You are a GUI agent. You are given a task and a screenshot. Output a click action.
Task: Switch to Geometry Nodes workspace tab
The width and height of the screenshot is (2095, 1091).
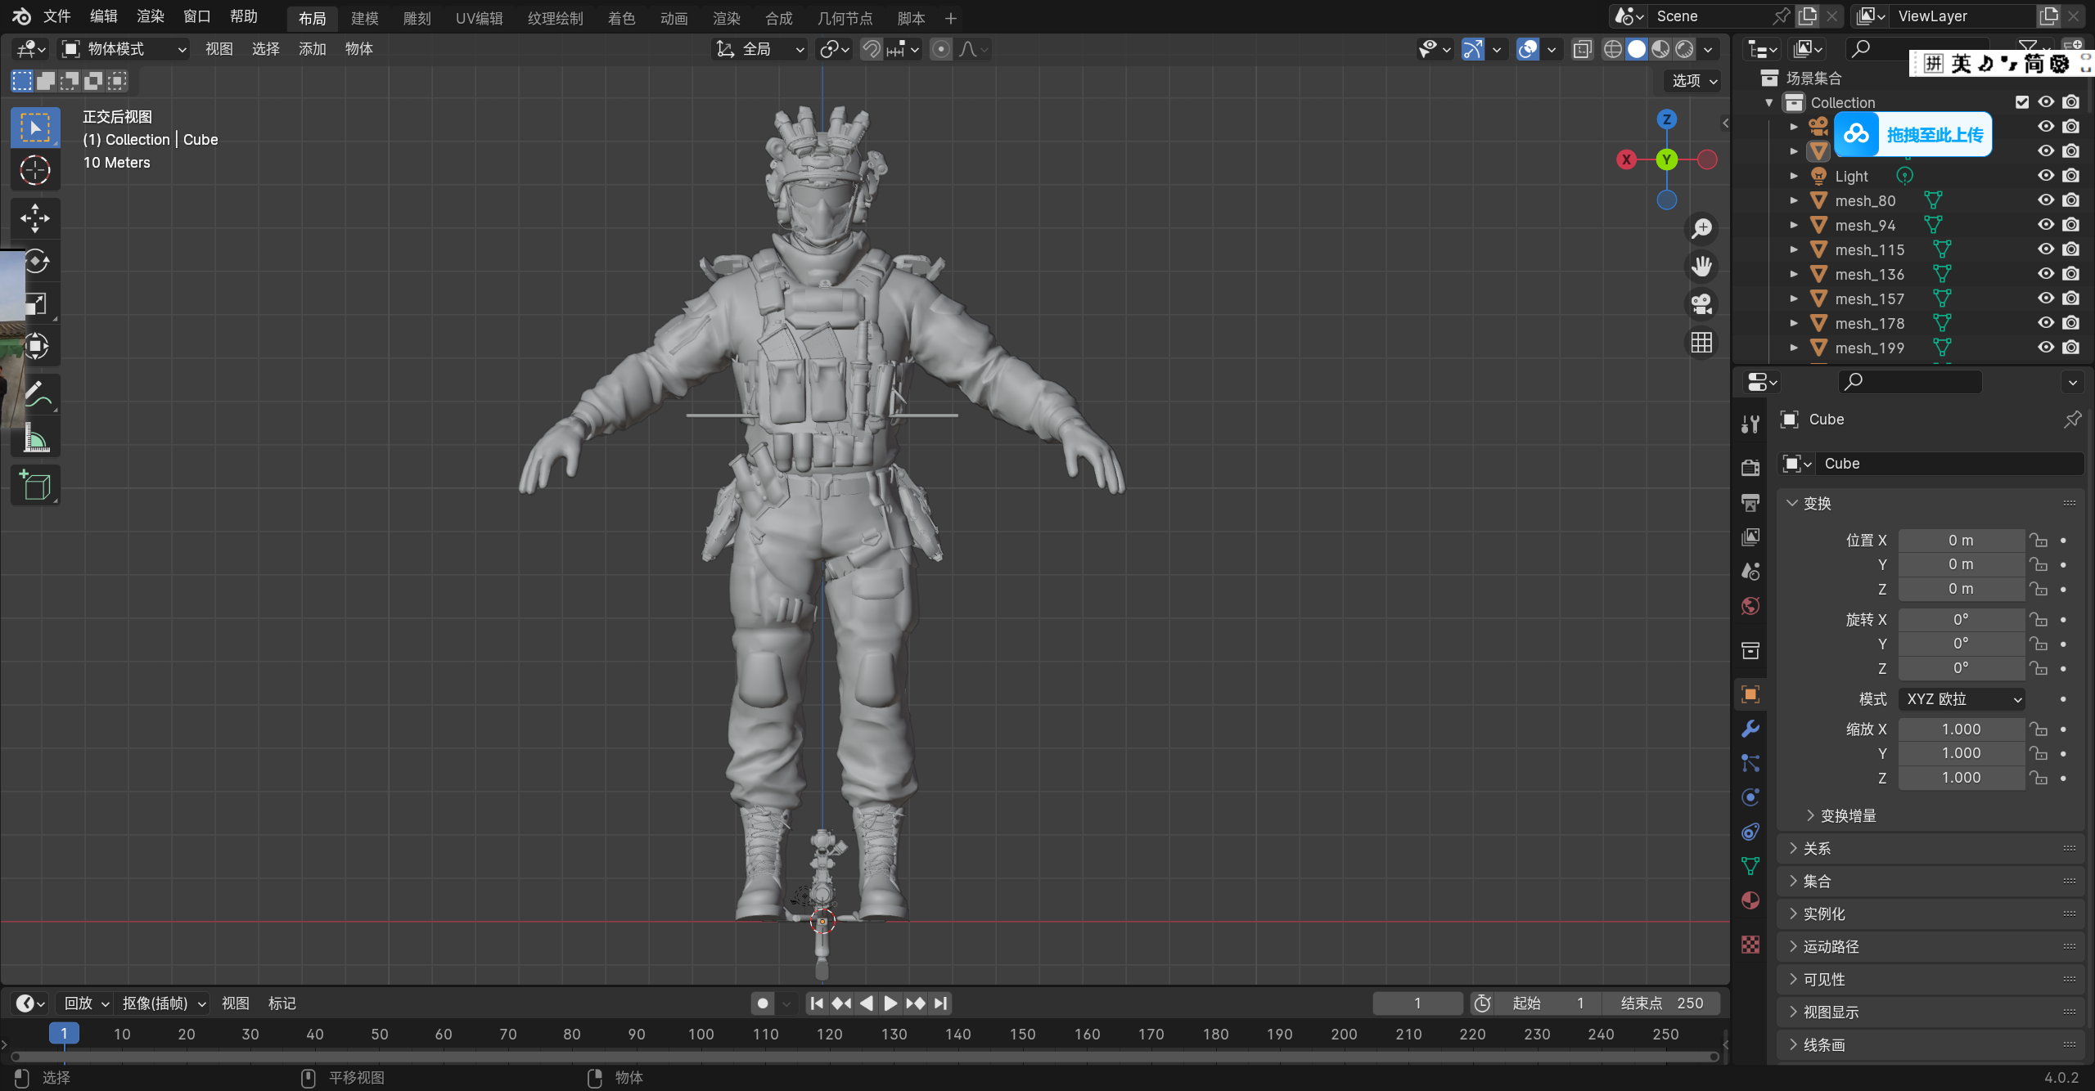[x=845, y=18]
